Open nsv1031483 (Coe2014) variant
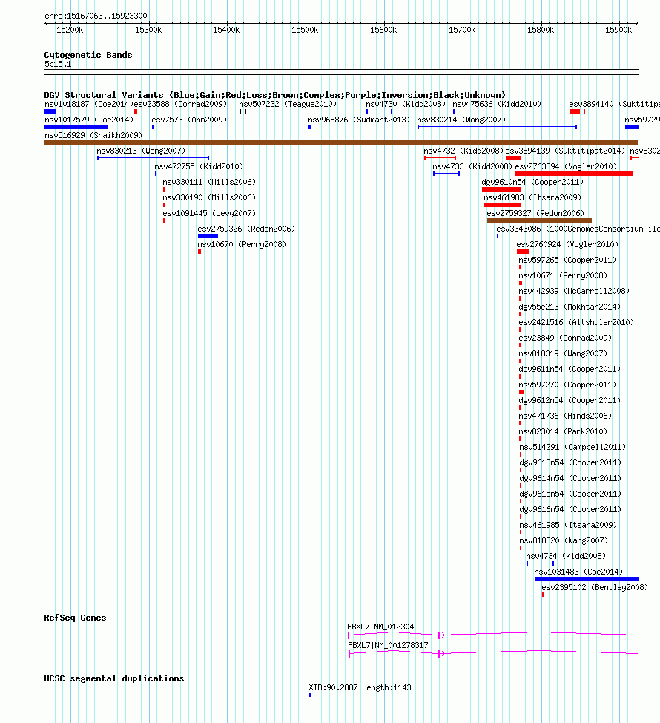 (x=578, y=572)
